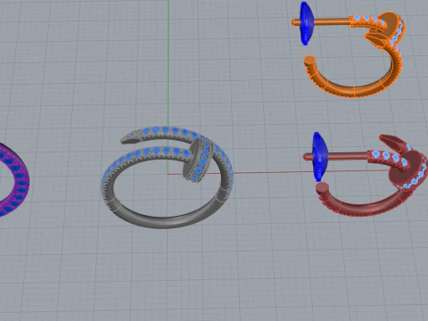This screenshot has width=428, height=321.
Task: Click the round end cap of orange hoop
Action: pyautogui.click(x=309, y=59)
